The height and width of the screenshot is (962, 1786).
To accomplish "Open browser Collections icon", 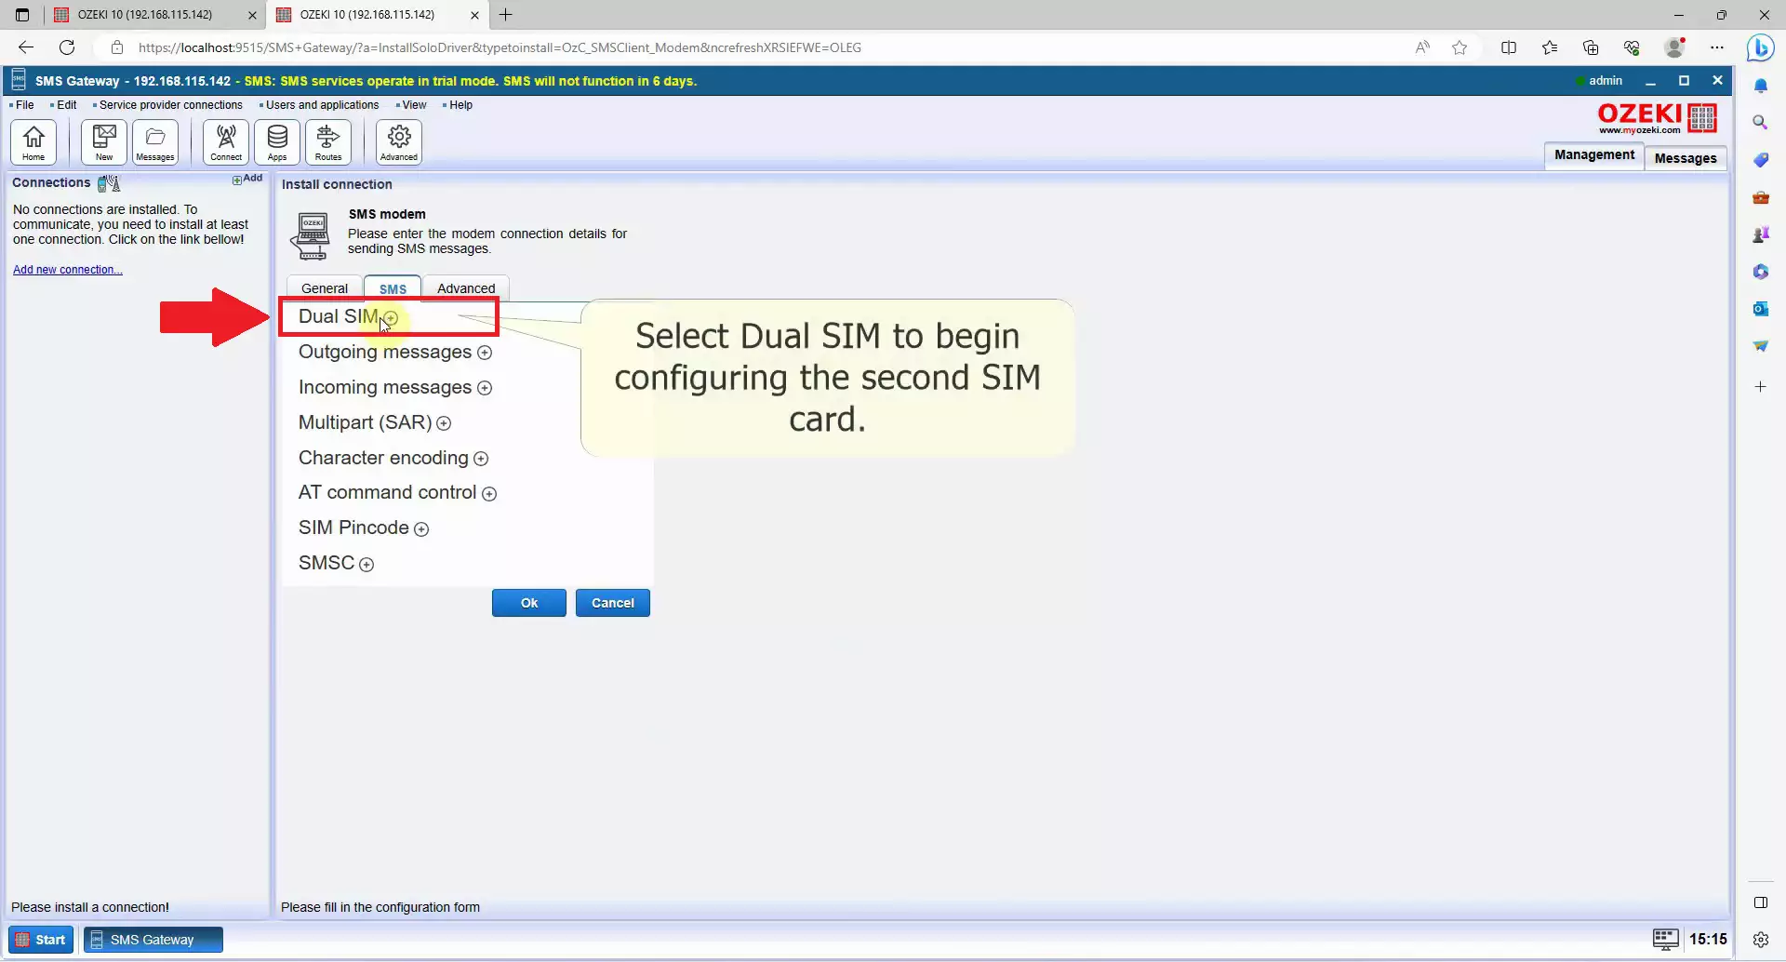I will tap(1591, 47).
